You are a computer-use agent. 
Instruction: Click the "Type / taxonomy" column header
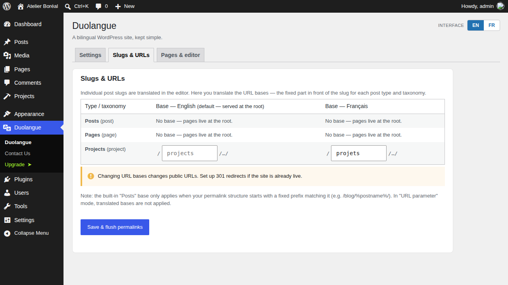coord(105,106)
